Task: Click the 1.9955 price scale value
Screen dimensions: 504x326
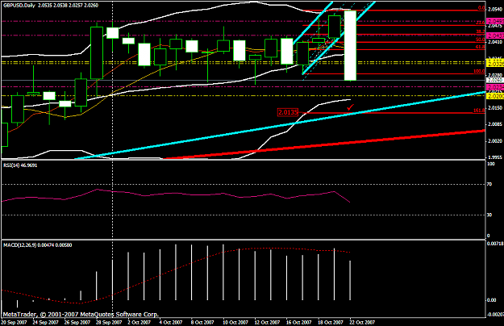Action: click(495, 157)
